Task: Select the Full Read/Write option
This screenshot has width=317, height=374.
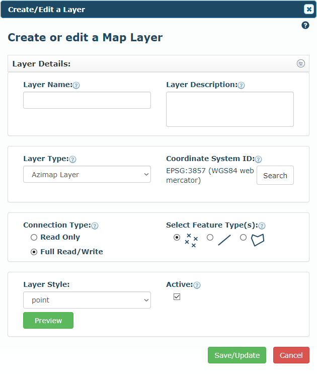Action: click(34, 252)
